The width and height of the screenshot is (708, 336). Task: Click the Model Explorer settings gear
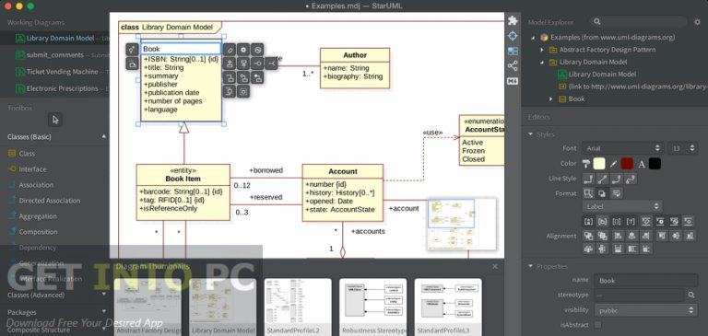(x=697, y=22)
